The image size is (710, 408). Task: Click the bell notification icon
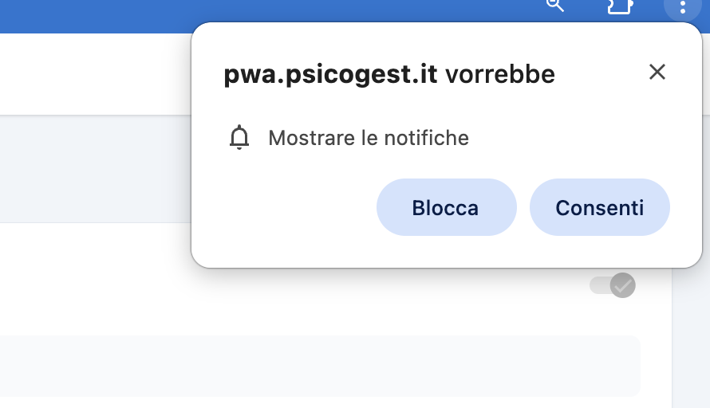(x=239, y=139)
